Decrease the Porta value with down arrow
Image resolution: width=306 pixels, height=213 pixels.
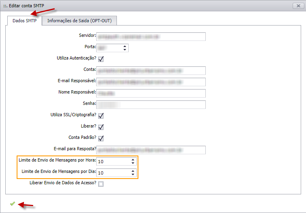coord(125,50)
